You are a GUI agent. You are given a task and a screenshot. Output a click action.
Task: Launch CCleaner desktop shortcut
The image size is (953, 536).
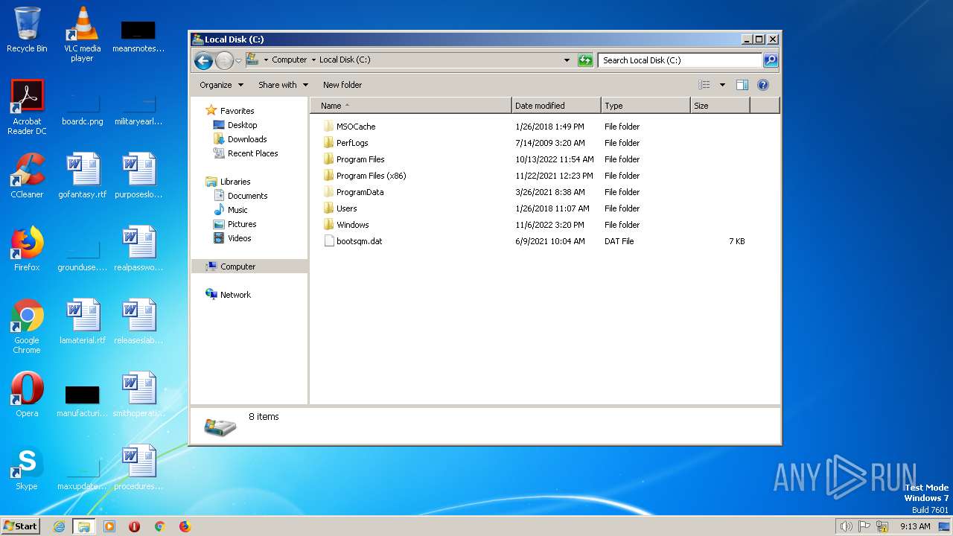[x=27, y=176]
